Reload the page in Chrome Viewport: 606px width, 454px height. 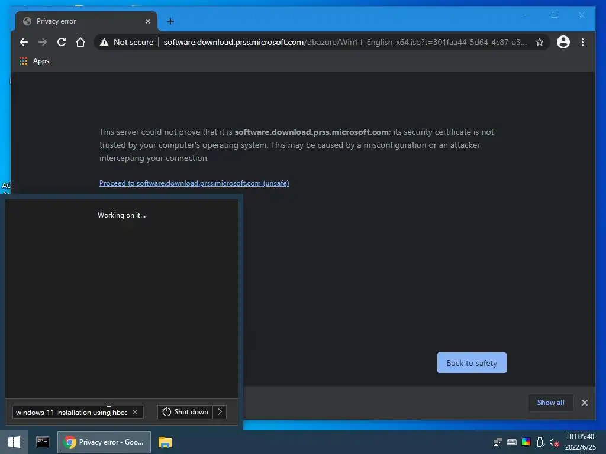click(62, 42)
